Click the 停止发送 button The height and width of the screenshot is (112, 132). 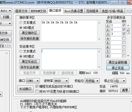point(118,68)
